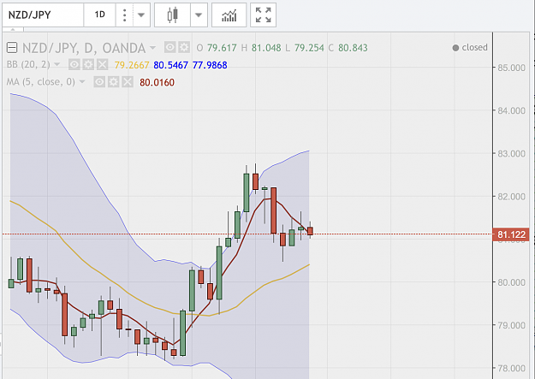
Task: Click the 83.000 price scale label
Action: pyautogui.click(x=511, y=154)
